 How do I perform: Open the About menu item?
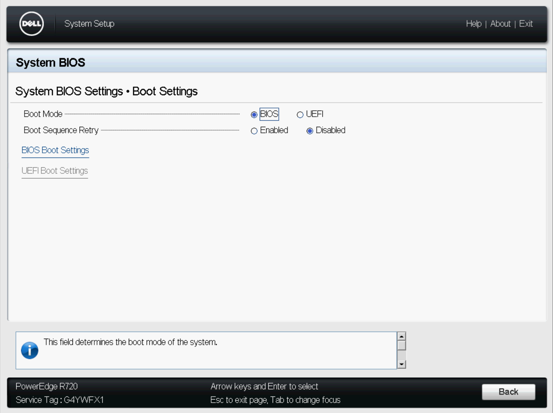tap(500, 24)
